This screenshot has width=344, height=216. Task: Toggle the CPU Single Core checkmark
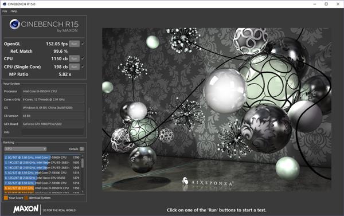point(83,66)
